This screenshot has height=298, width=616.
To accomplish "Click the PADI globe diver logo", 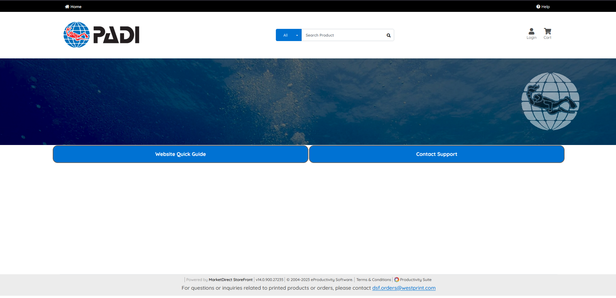I will (x=77, y=35).
